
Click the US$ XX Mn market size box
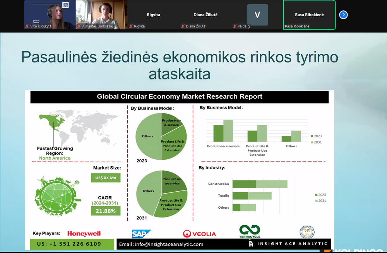(106, 178)
